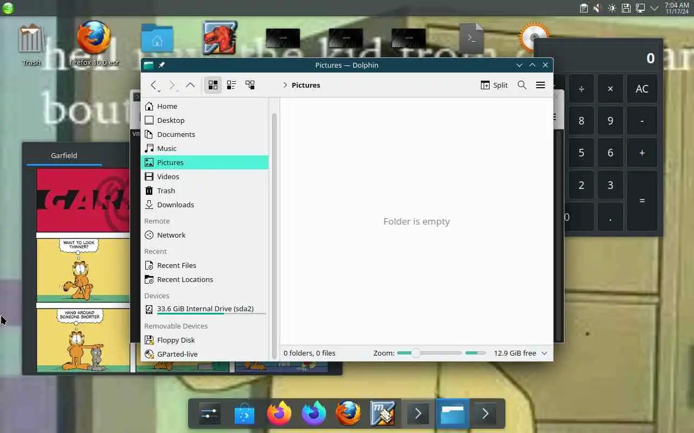This screenshot has height=433, width=694.
Task: Click the Dolphin app icon in title bar
Action: (149, 65)
